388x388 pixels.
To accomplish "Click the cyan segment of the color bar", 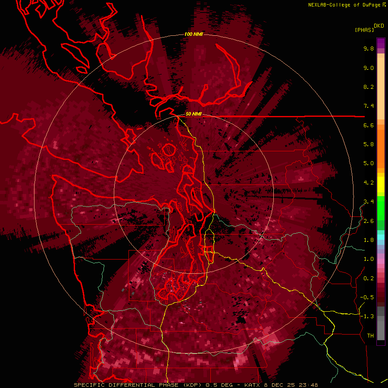I will point(381,237).
